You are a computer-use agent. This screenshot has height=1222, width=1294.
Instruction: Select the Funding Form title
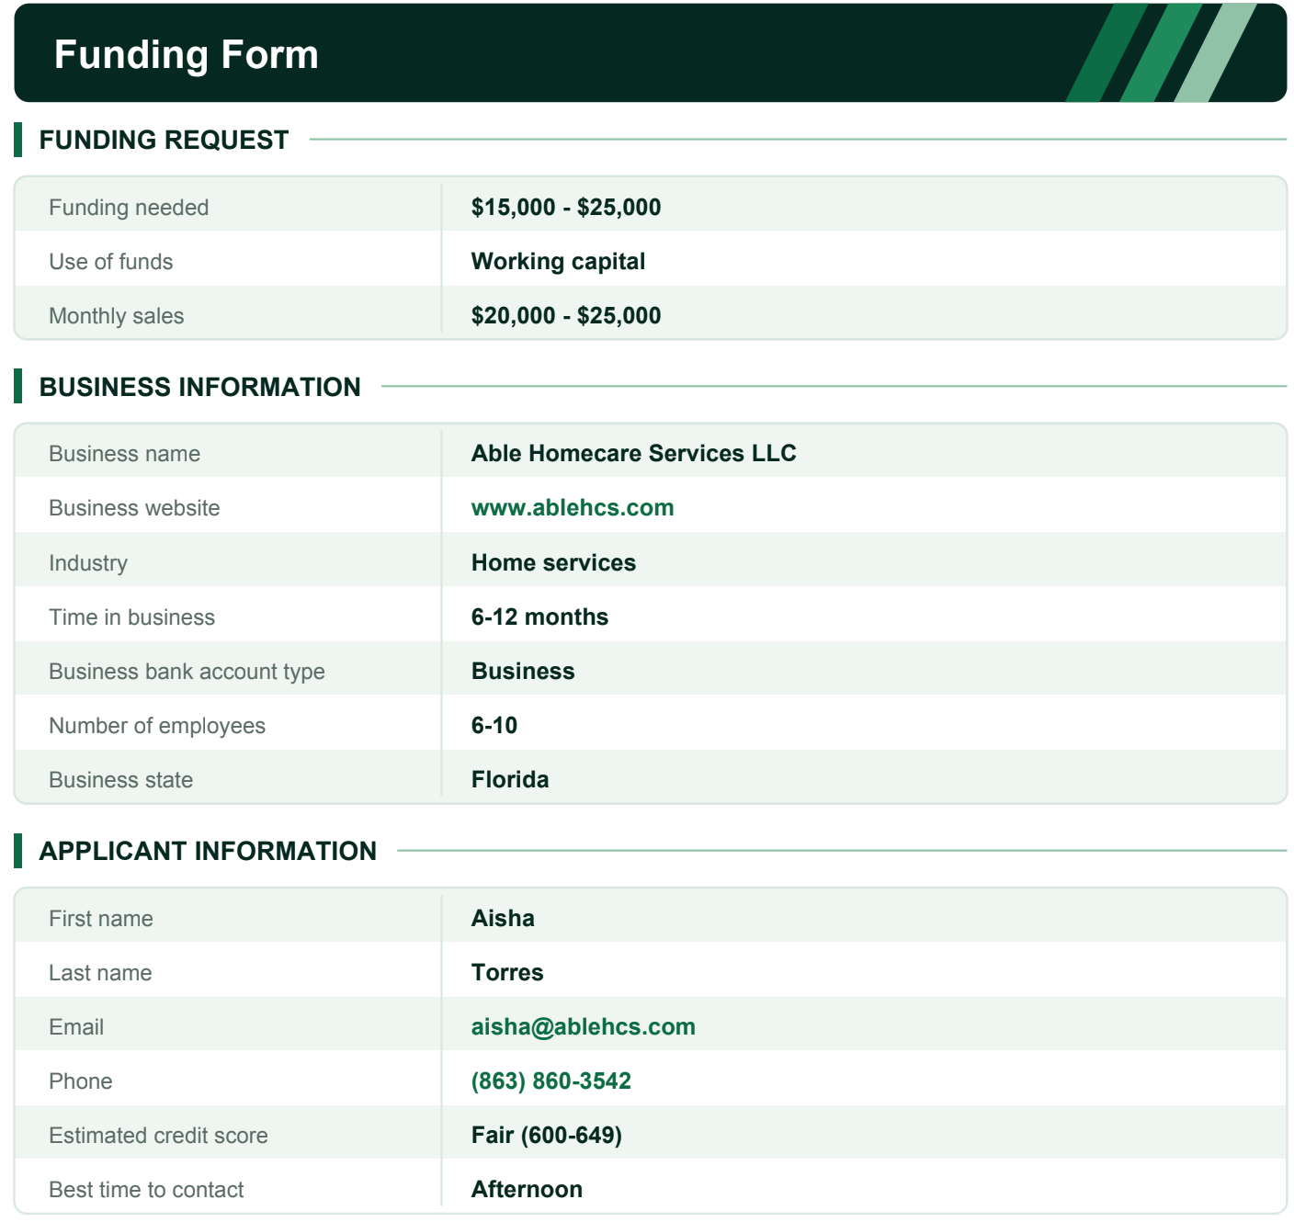point(187,55)
